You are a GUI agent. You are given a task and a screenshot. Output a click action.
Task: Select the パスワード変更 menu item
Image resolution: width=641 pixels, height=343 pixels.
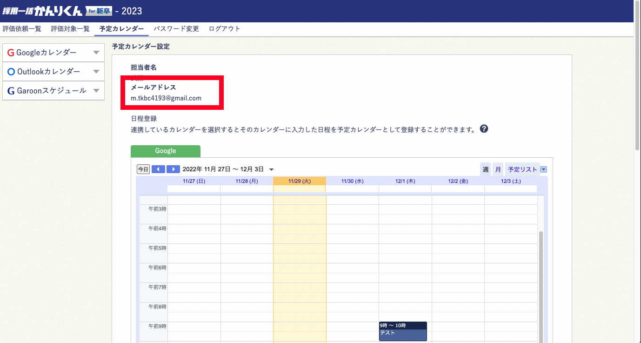(x=176, y=29)
